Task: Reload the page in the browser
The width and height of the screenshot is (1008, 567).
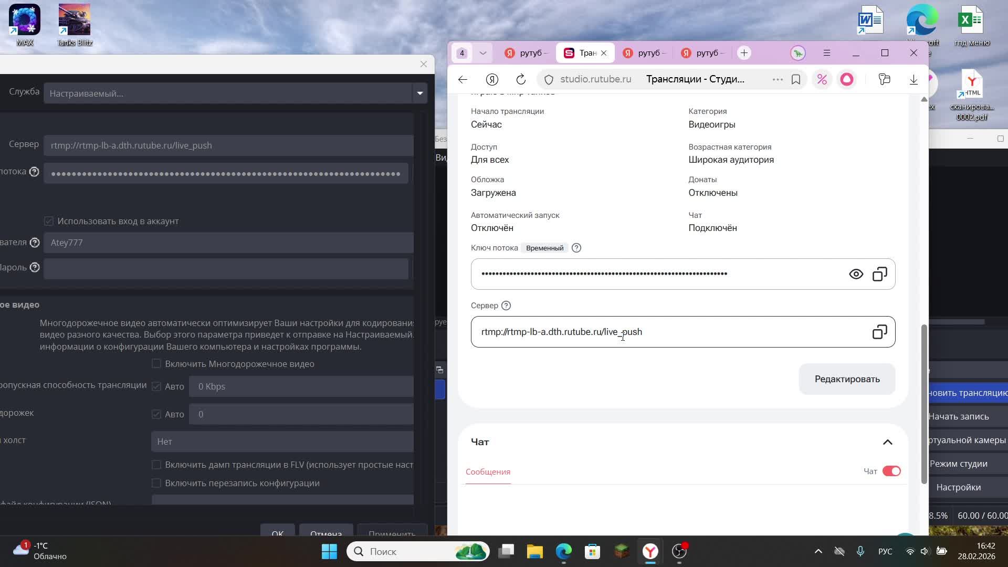Action: click(520, 79)
